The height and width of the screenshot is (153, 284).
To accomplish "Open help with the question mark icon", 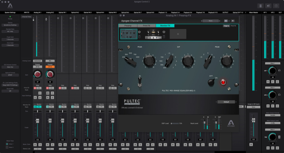I will (276, 6).
